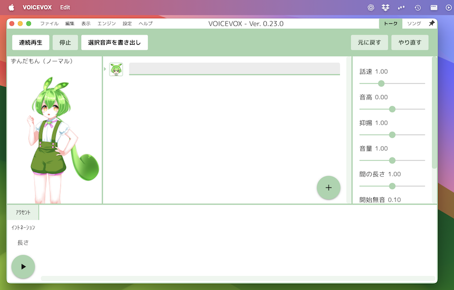Image resolution: width=454 pixels, height=290 pixels.
Task: Add a new text line with plus button
Action: tap(329, 187)
